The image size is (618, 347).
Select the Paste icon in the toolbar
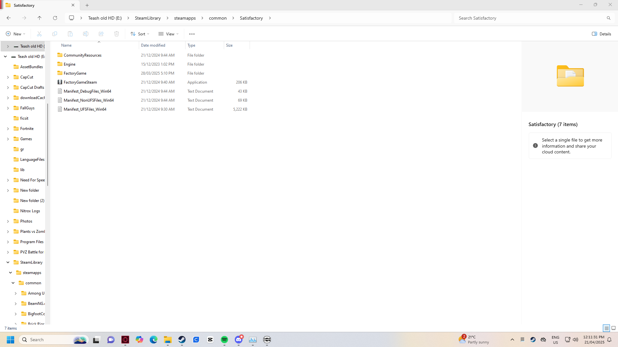[70, 34]
